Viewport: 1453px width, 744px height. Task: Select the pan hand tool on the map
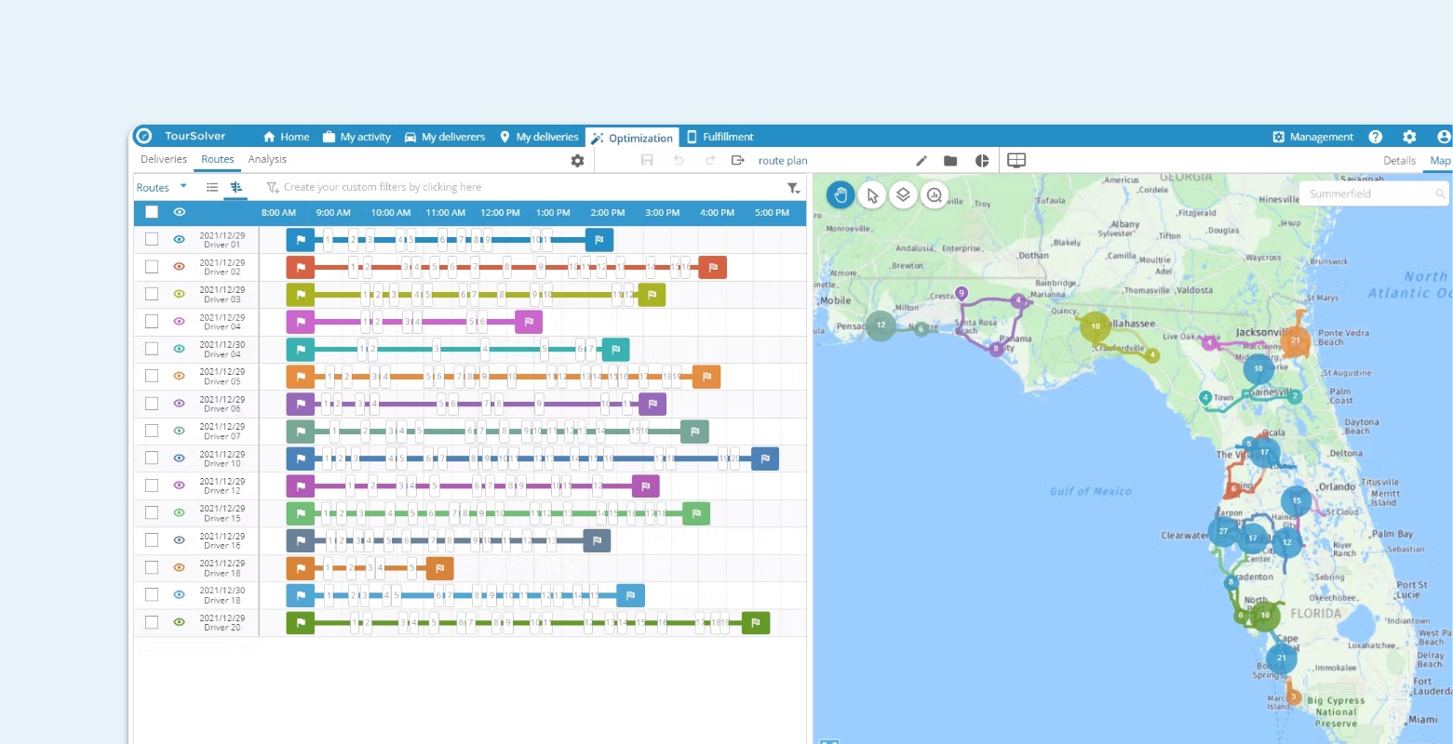coord(840,195)
